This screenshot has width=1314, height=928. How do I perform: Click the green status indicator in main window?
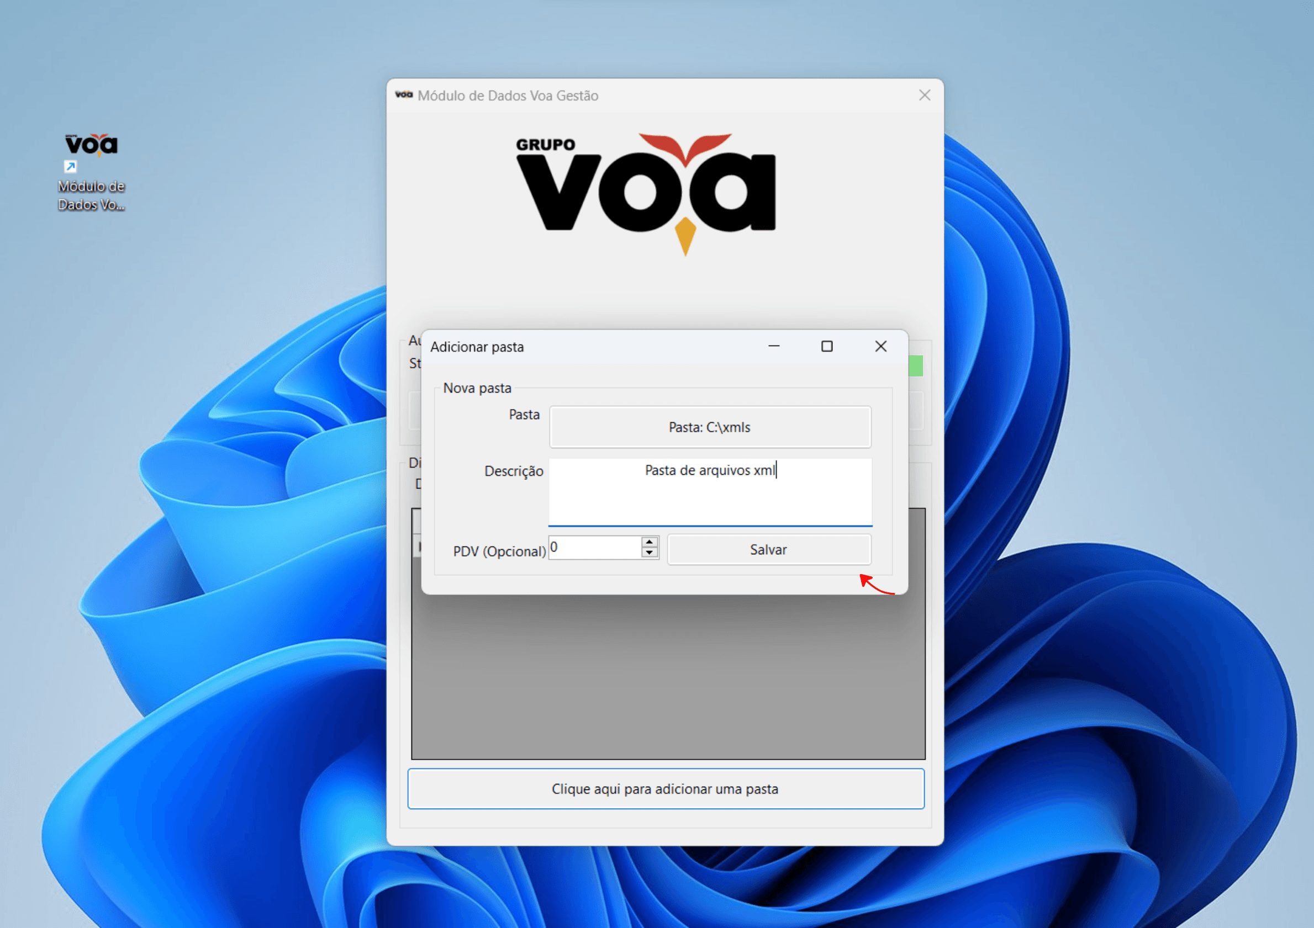click(916, 365)
